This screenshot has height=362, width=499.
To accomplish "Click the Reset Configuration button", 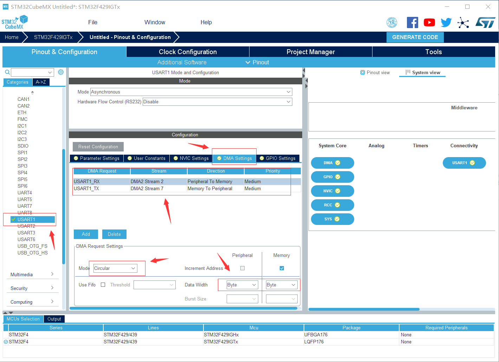I will [98, 147].
